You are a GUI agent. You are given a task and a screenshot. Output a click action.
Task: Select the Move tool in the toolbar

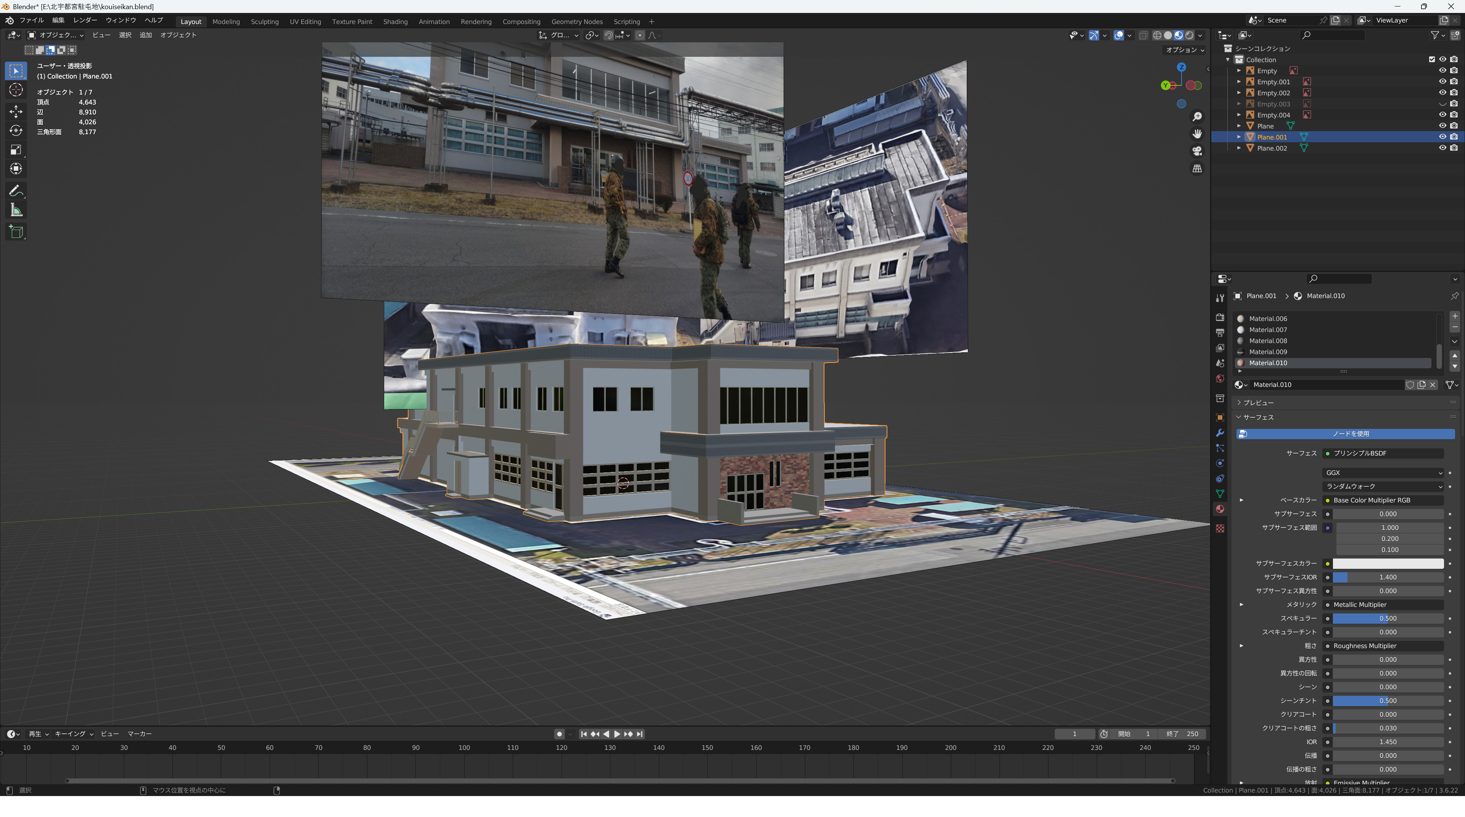pos(16,111)
